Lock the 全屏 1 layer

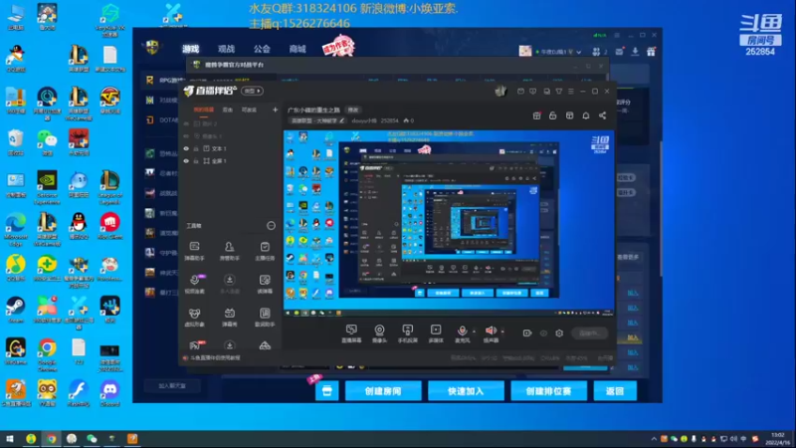click(195, 161)
